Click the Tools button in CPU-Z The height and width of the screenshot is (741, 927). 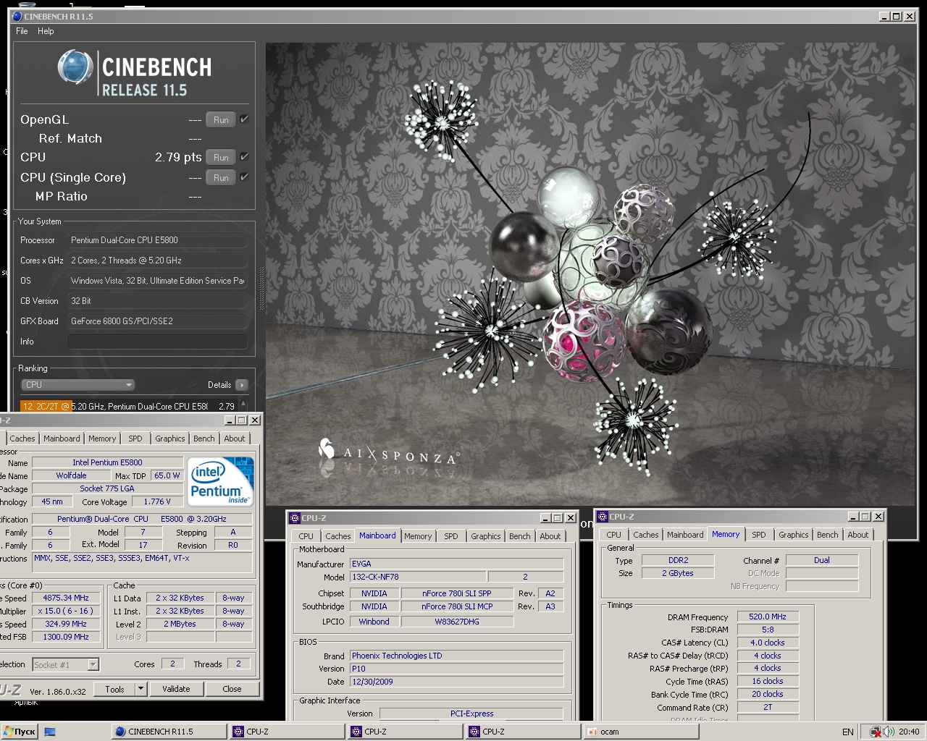114,689
